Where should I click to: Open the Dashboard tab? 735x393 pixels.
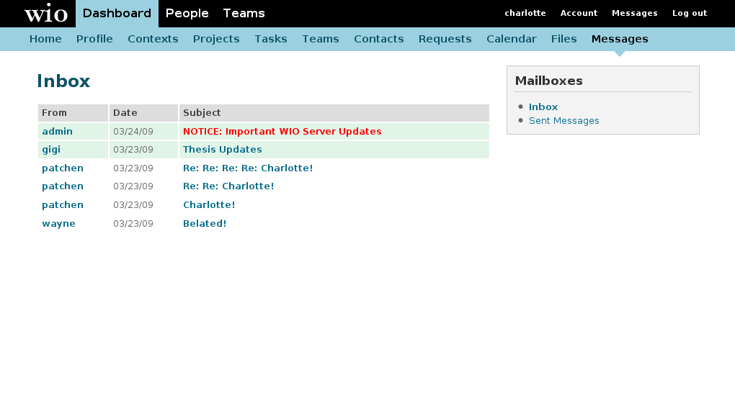[117, 14]
